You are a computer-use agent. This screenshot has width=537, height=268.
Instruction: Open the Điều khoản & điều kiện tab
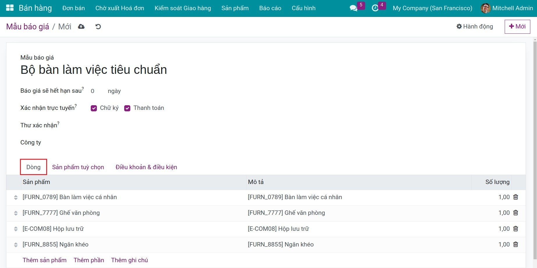point(146,167)
